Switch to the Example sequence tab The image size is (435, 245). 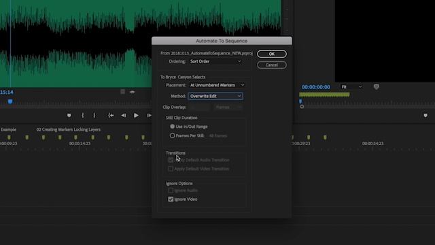click(x=8, y=129)
